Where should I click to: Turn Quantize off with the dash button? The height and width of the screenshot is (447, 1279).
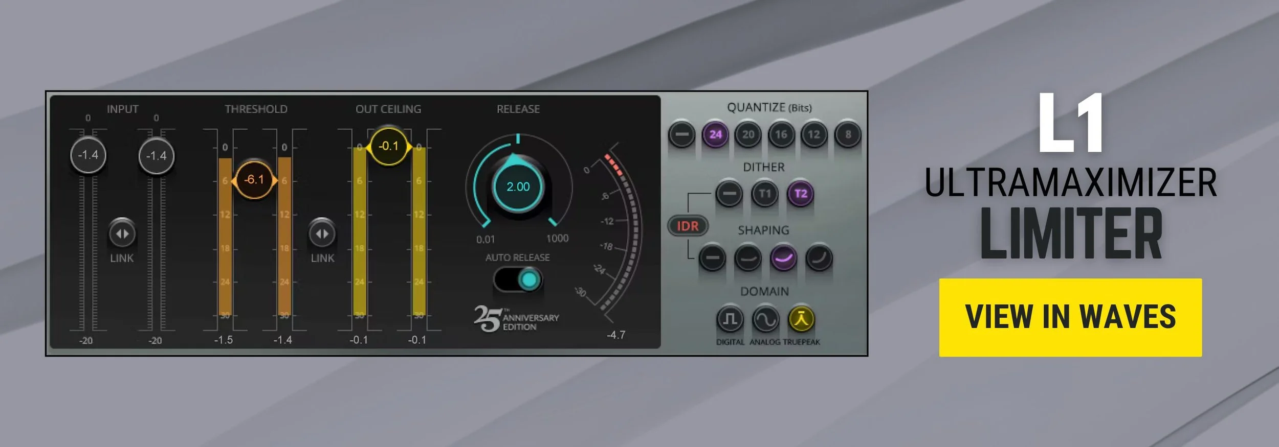tap(681, 134)
